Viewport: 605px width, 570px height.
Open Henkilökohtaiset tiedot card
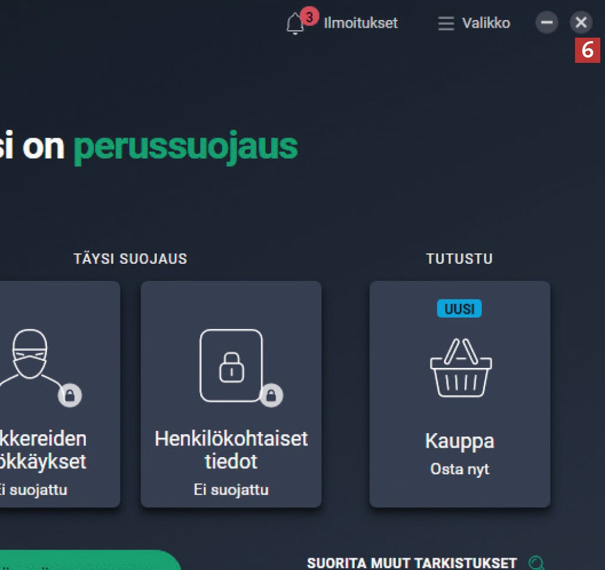tap(231, 394)
